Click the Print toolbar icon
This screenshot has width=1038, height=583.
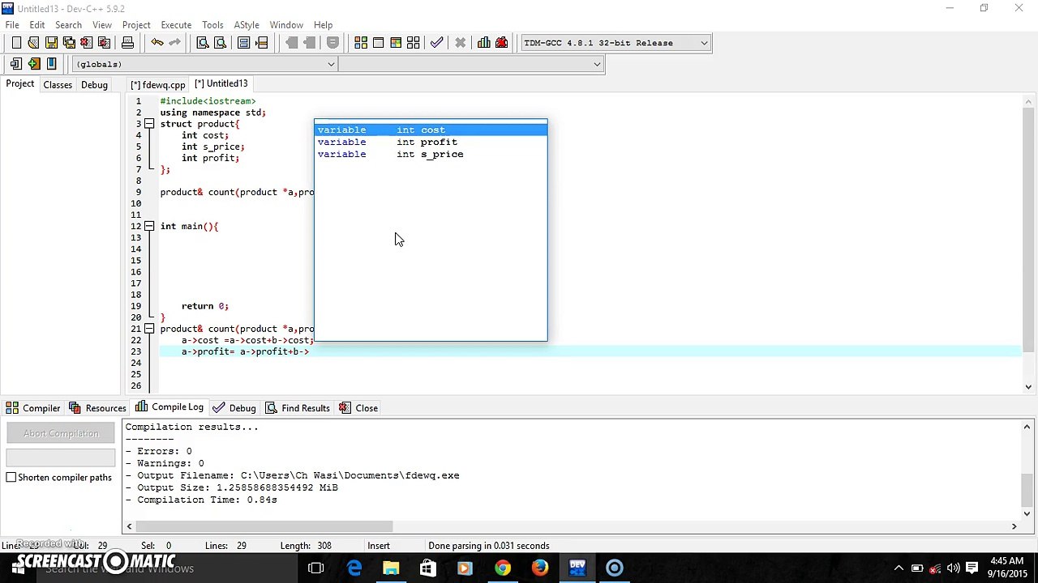(x=127, y=43)
